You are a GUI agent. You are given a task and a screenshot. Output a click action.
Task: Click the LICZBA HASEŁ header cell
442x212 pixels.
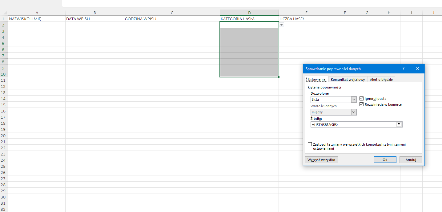pyautogui.click(x=306, y=19)
